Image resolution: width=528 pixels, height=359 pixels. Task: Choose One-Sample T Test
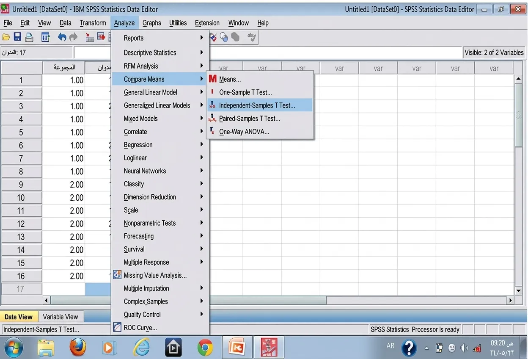coord(260,92)
